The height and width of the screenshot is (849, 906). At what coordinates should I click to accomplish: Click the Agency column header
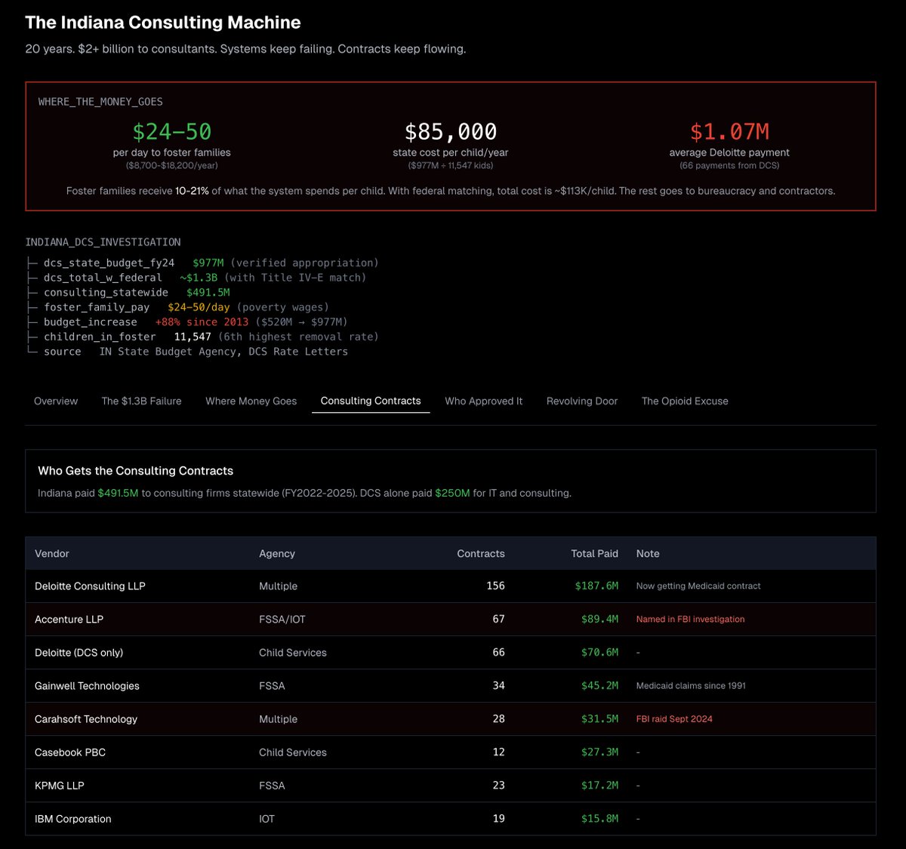(x=277, y=553)
